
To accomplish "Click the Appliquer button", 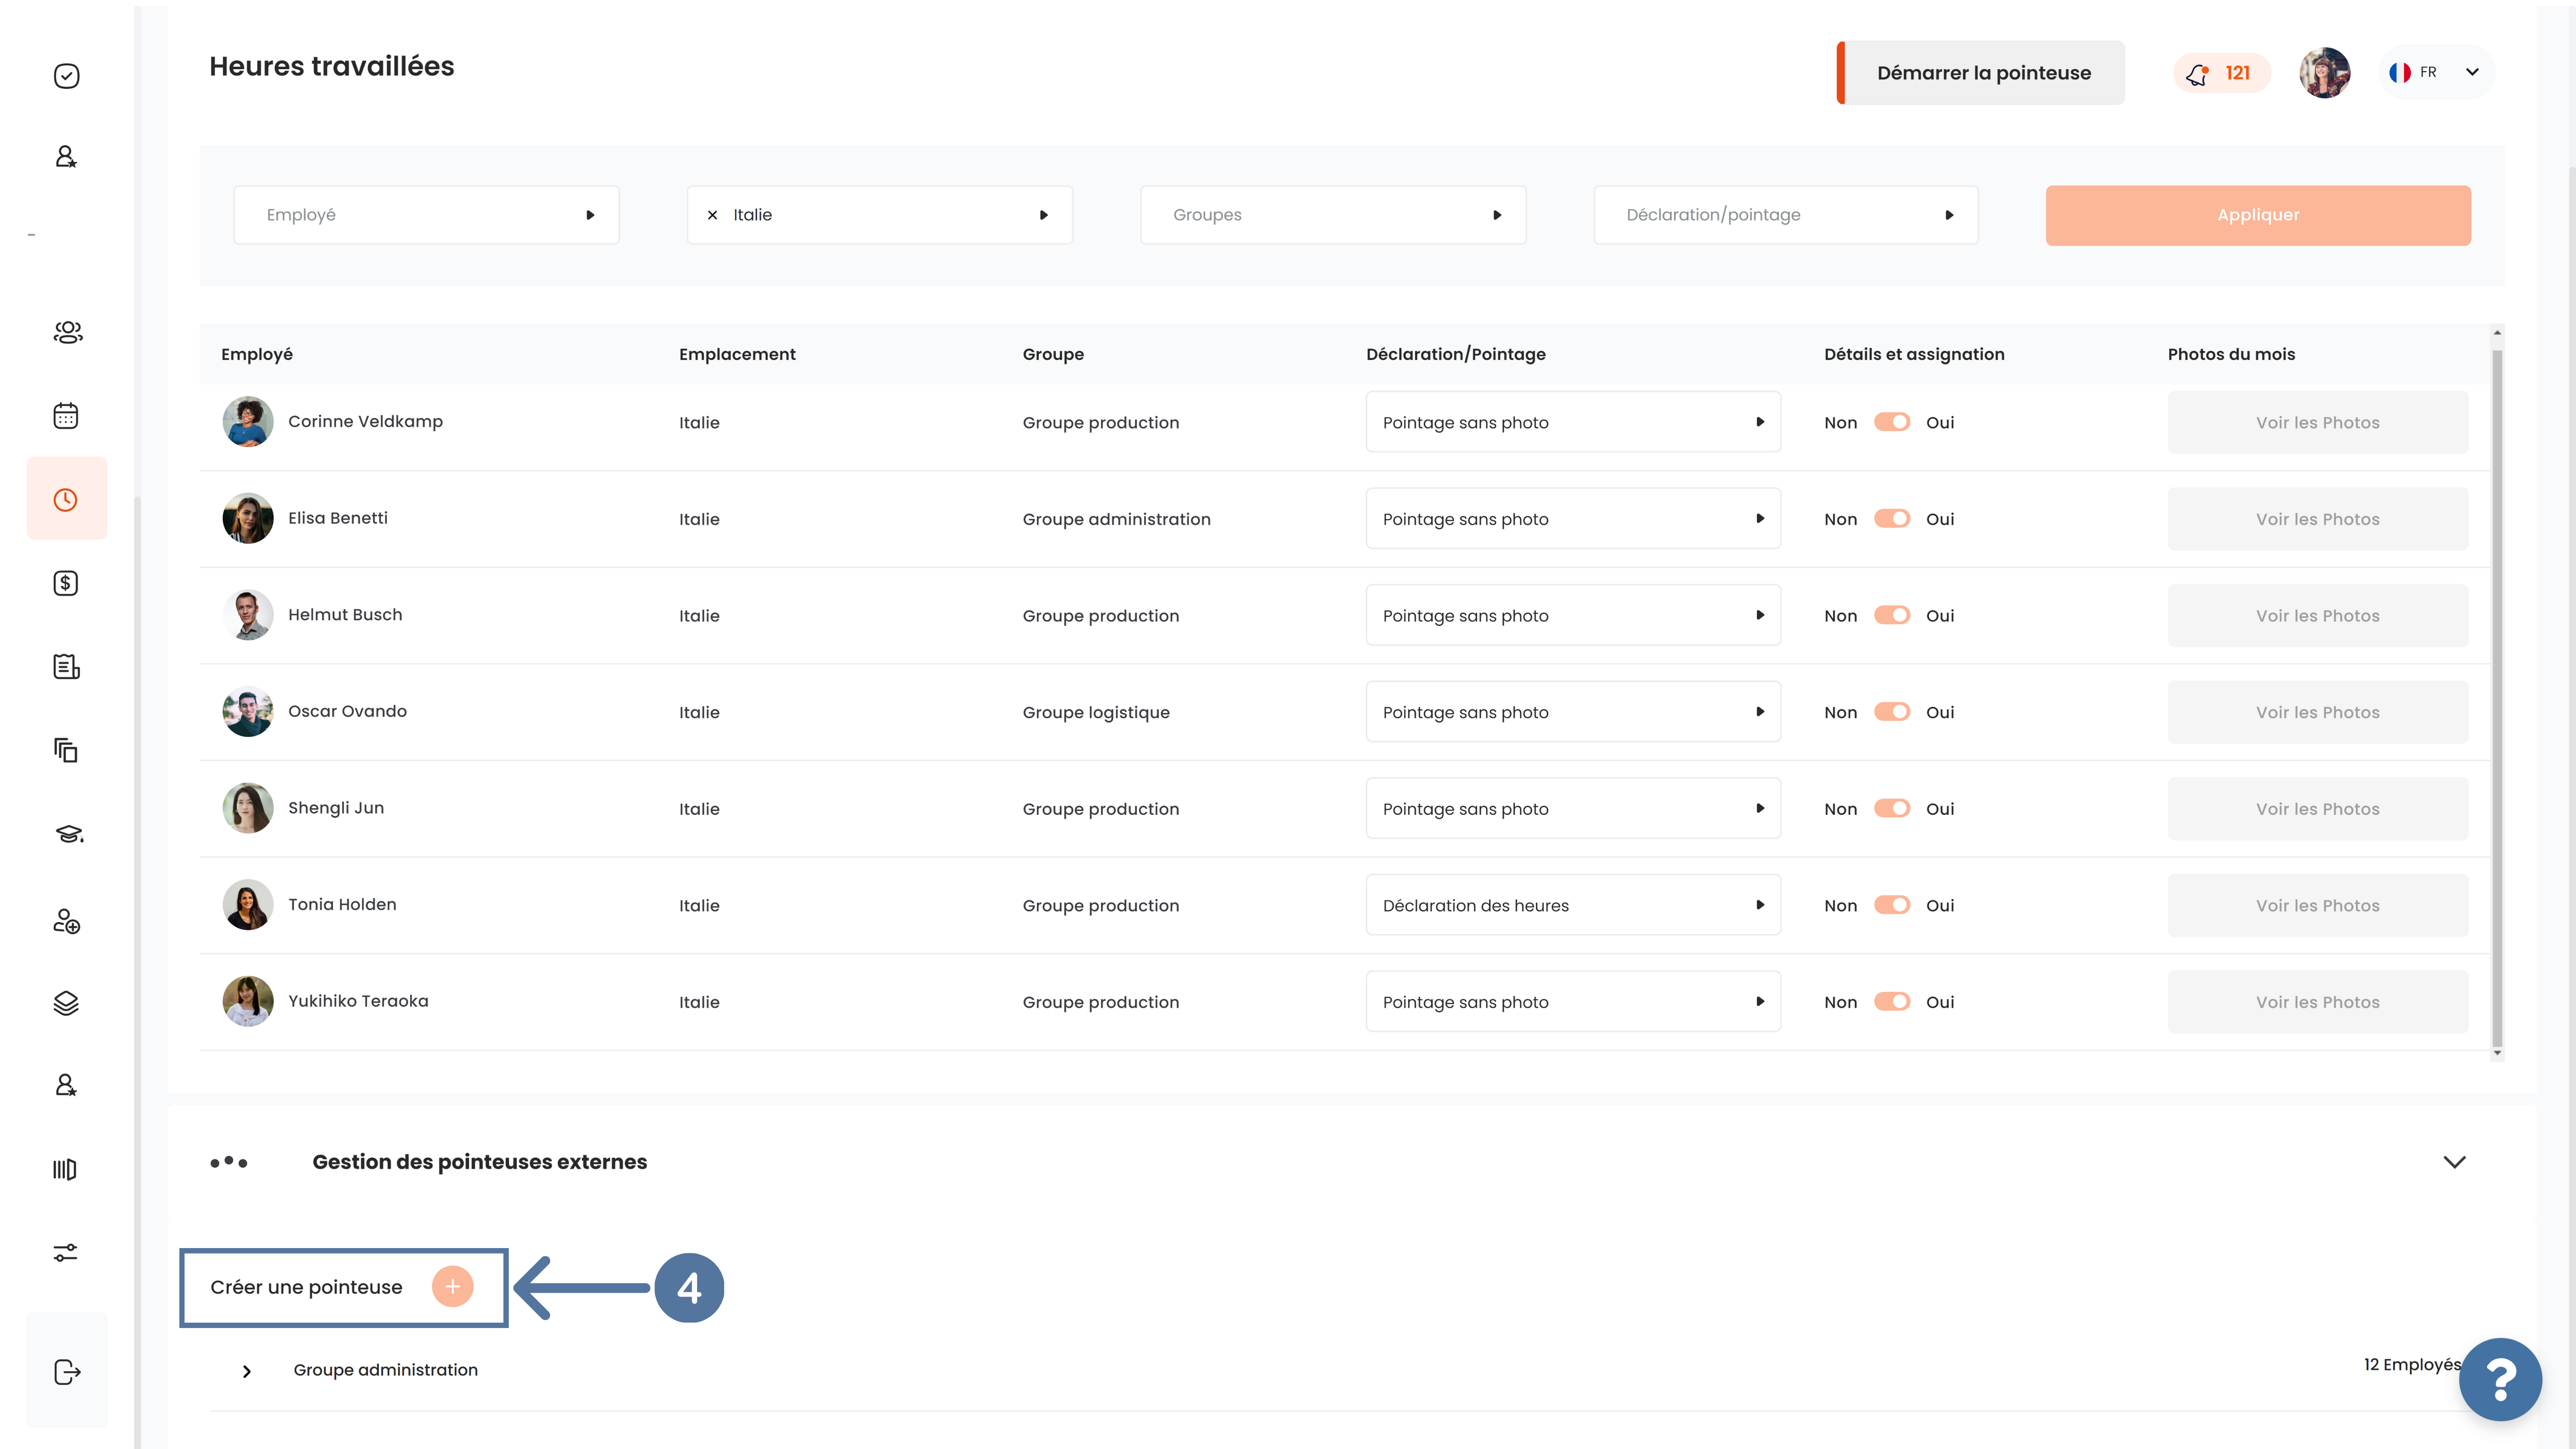I will 2258,215.
